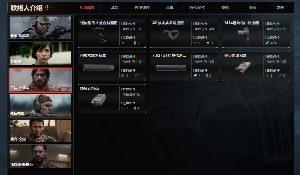Open the 核心配件 tab
The width and height of the screenshot is (300, 175).
197,8
